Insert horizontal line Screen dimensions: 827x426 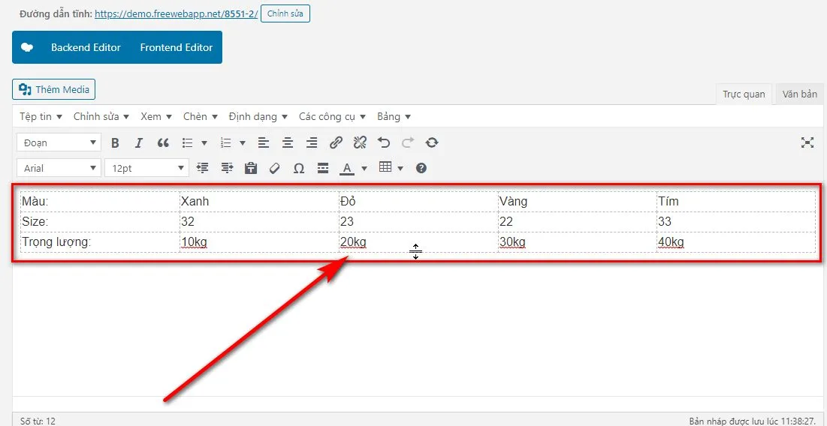pyautogui.click(x=323, y=168)
